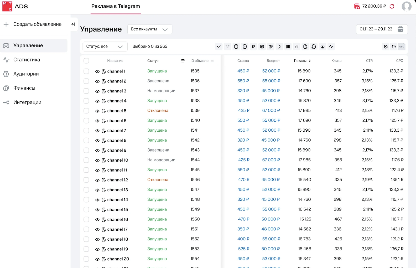Refresh the table with the toolbar icon
This screenshot has height=268, width=416.
[x=394, y=47]
